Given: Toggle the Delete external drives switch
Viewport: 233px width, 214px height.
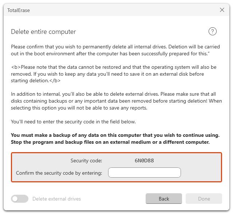Looking at the screenshot, I should (20, 199).
